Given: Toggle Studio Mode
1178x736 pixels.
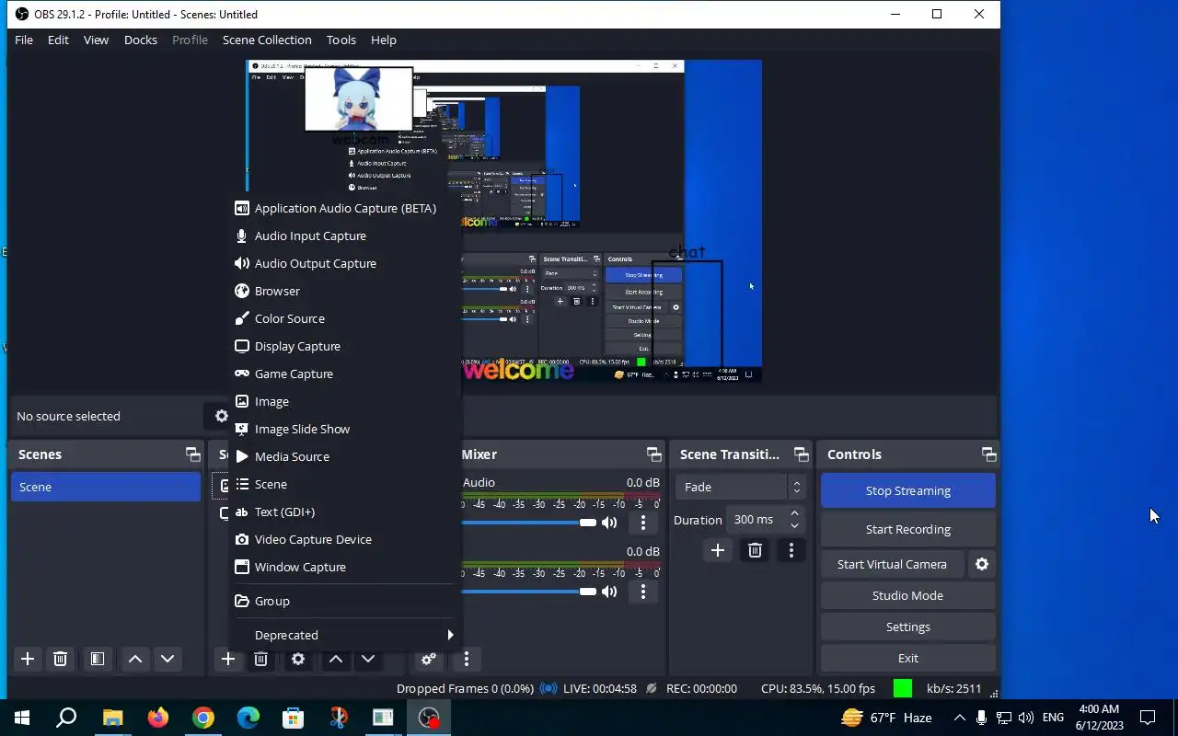Looking at the screenshot, I should tap(907, 595).
